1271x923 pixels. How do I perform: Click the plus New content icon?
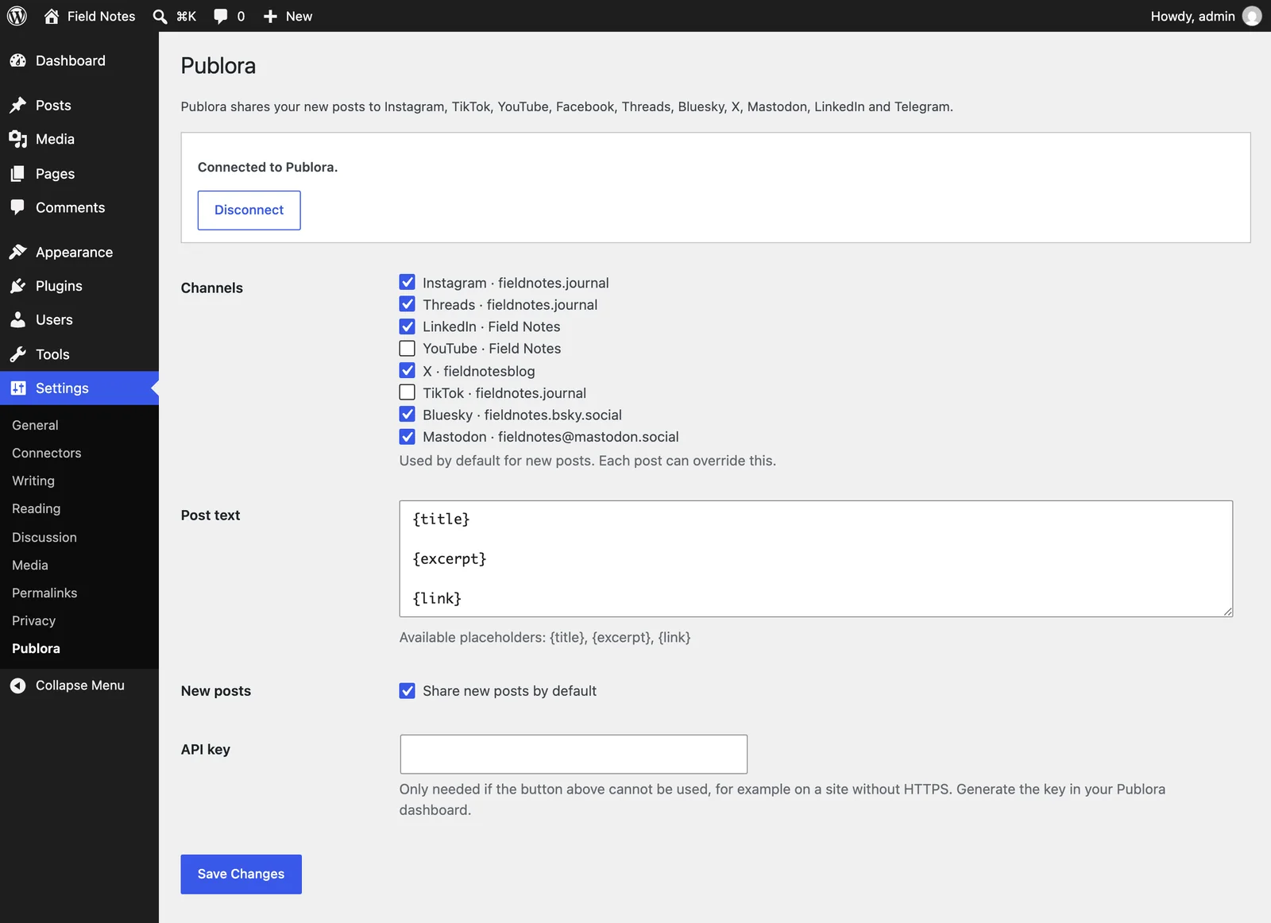click(270, 16)
